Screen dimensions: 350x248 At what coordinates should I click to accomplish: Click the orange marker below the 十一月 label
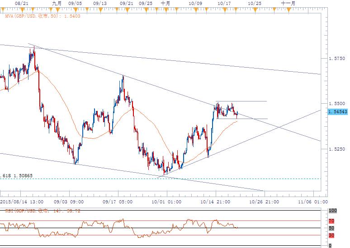click(289, 10)
